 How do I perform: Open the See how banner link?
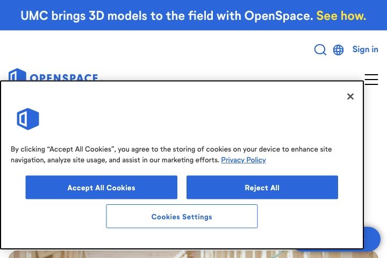coord(341,16)
